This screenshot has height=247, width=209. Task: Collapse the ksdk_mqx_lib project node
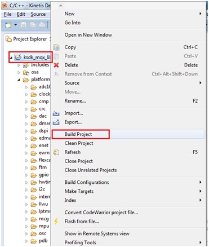(11, 58)
